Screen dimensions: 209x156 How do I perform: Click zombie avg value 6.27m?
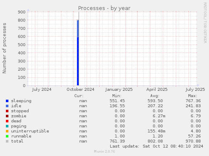[x=159, y=116]
